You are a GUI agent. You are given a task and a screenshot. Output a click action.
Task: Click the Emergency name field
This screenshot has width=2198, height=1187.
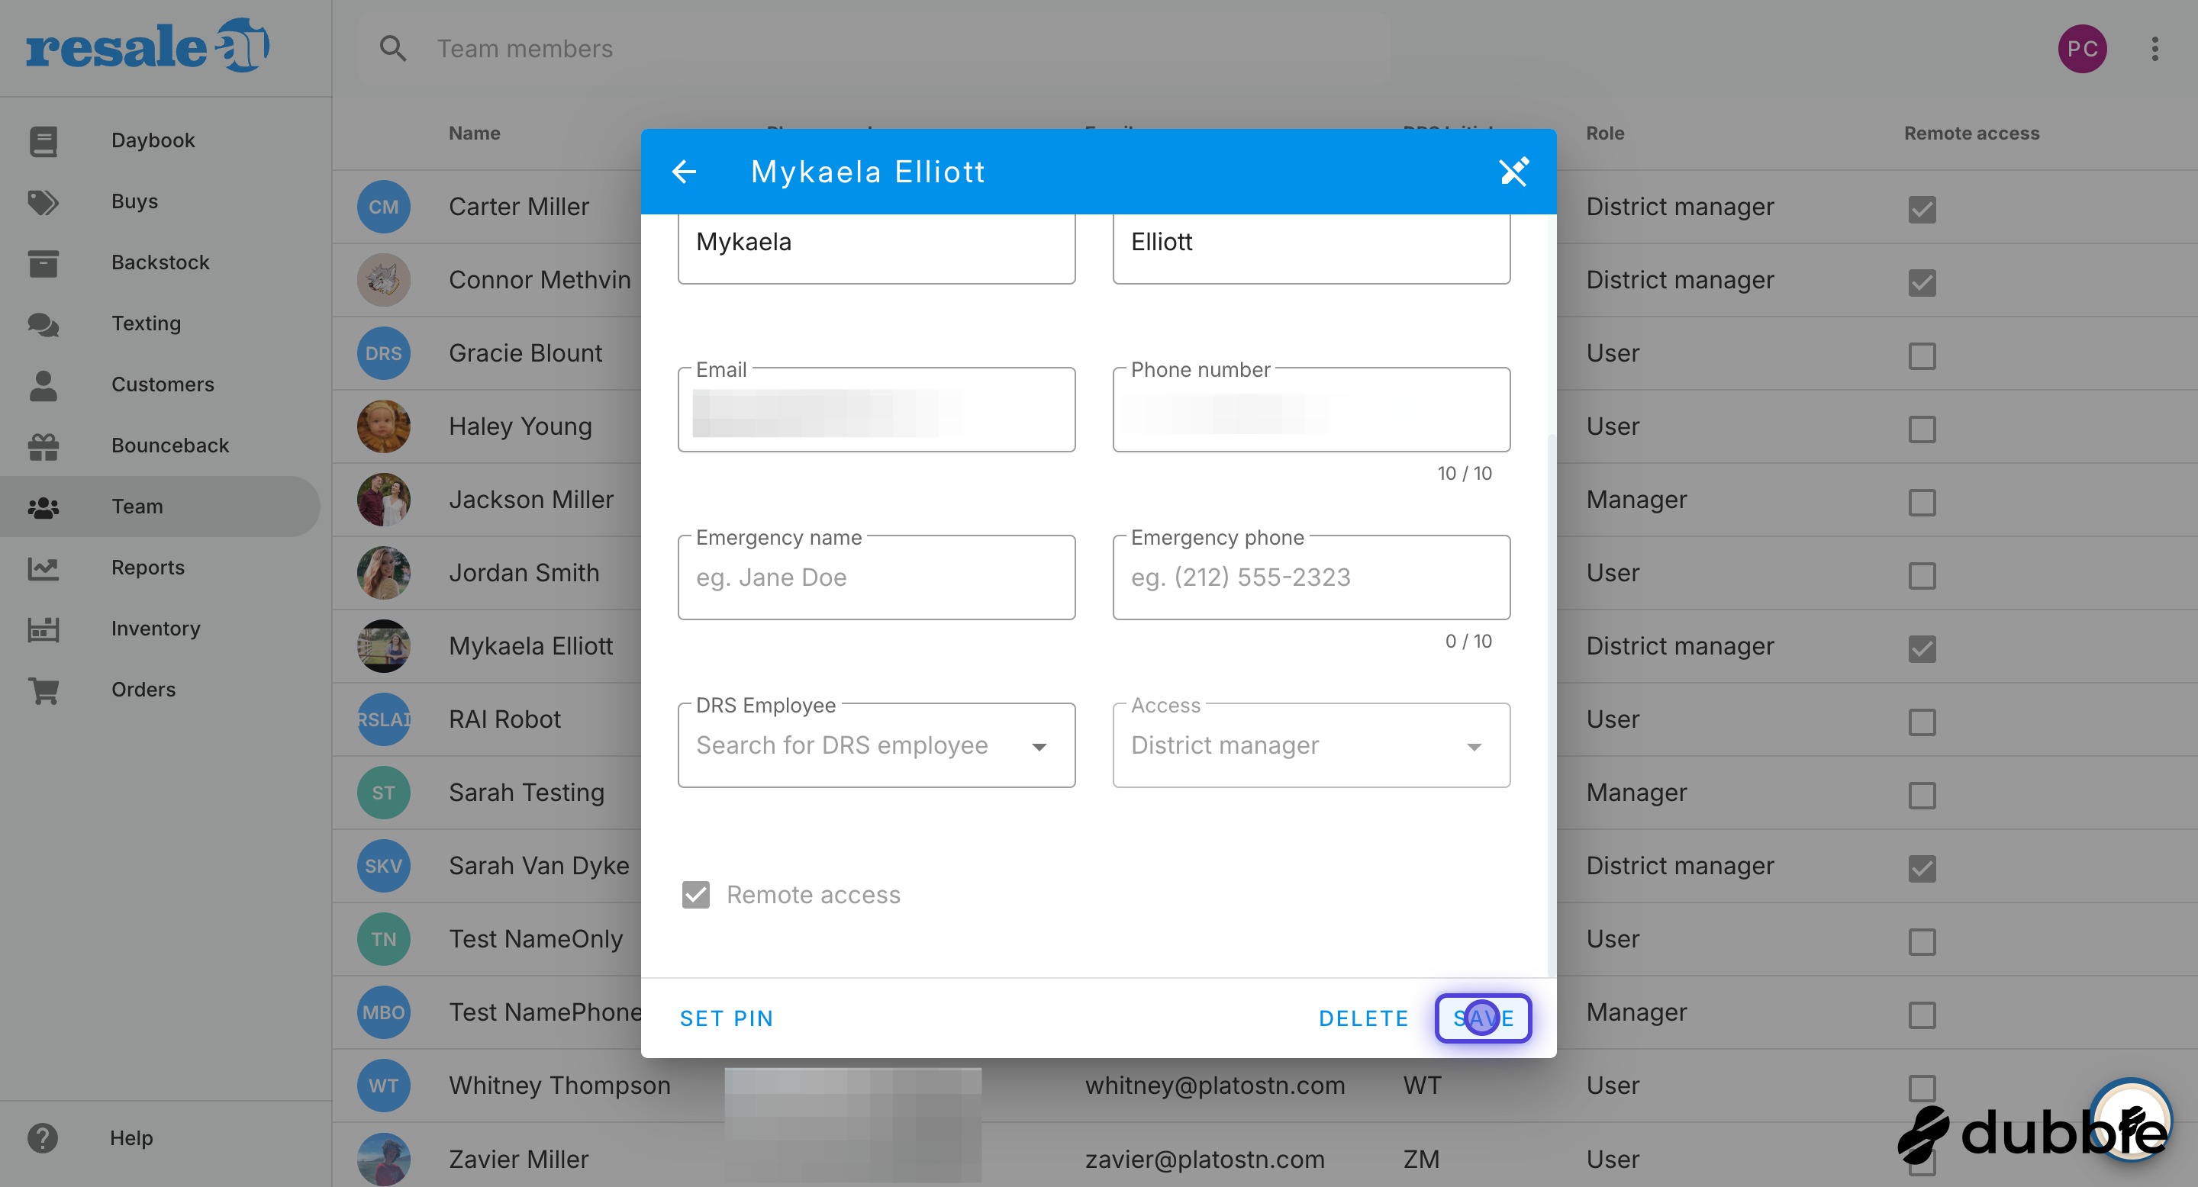(876, 577)
